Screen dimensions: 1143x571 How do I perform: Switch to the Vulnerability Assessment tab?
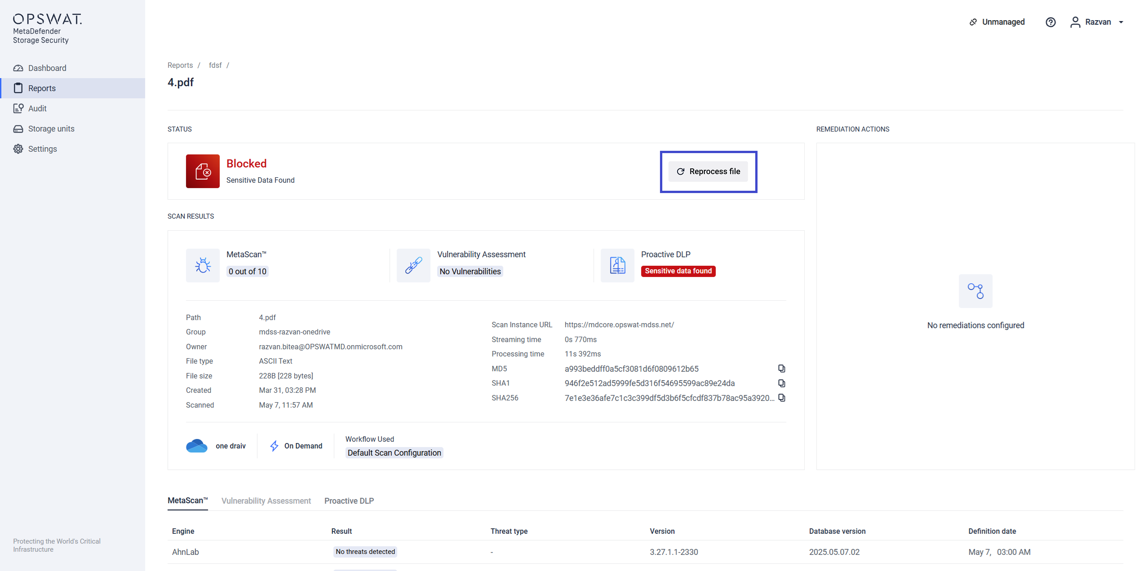tap(266, 501)
